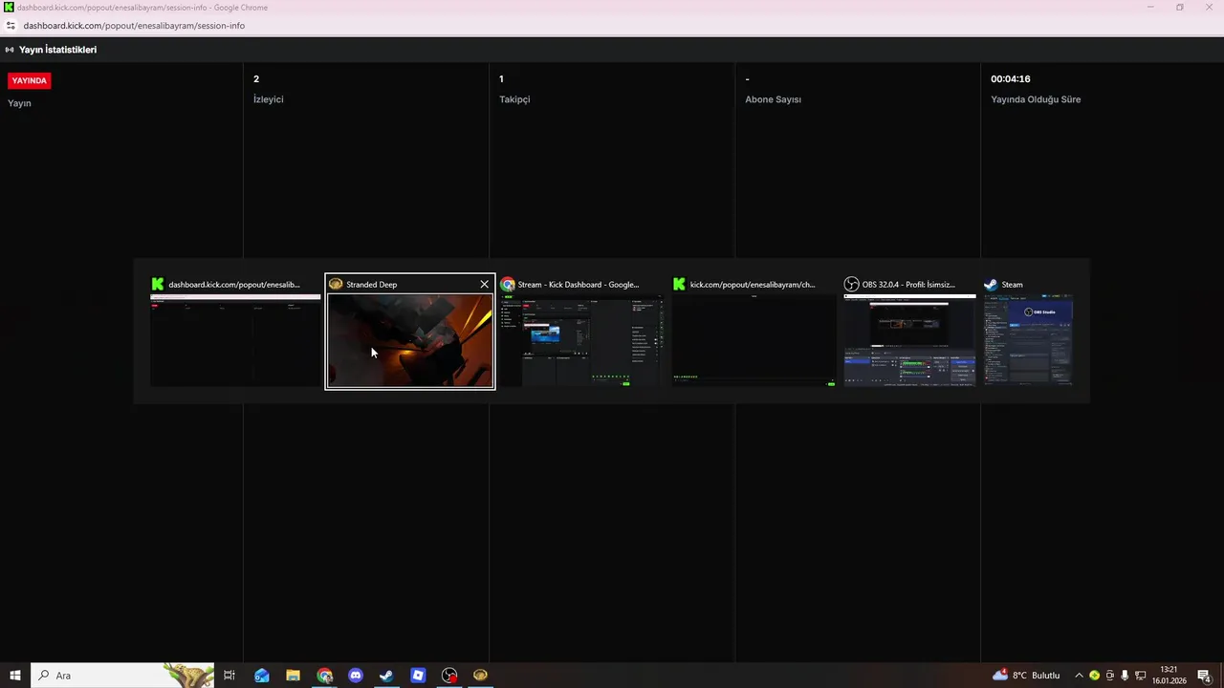Click the İzleyici viewer count label
Screen dimensions: 1224x688
269,99
